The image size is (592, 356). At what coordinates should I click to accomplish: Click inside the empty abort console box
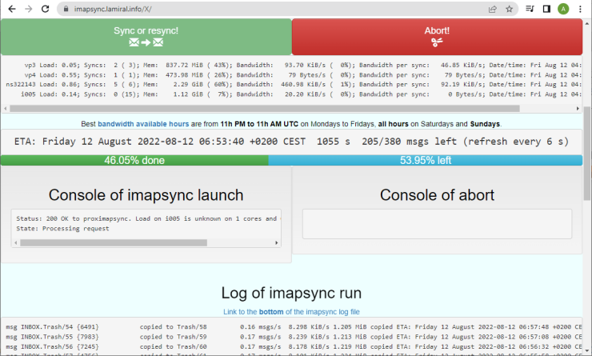pos(437,224)
